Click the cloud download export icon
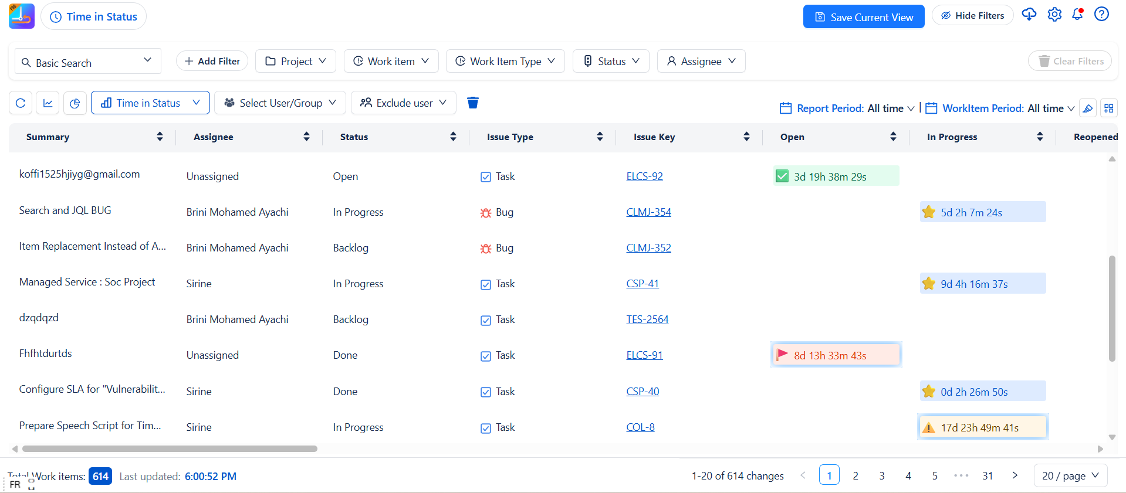 tap(1029, 15)
